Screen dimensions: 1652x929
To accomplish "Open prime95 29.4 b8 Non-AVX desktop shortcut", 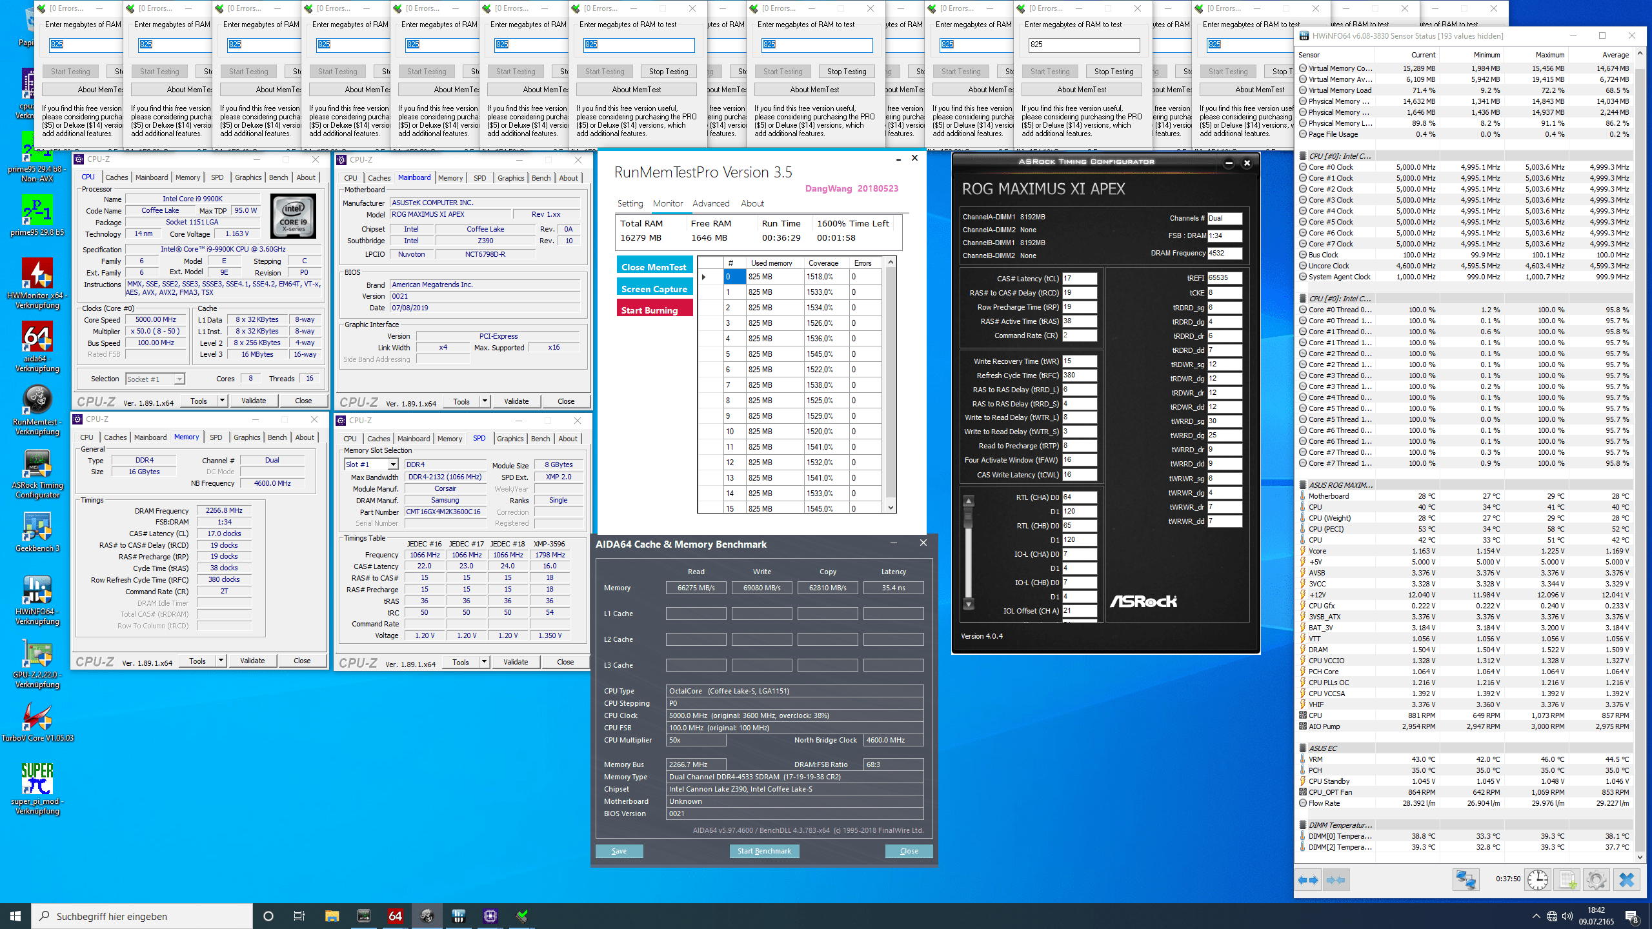I will 37,157.
